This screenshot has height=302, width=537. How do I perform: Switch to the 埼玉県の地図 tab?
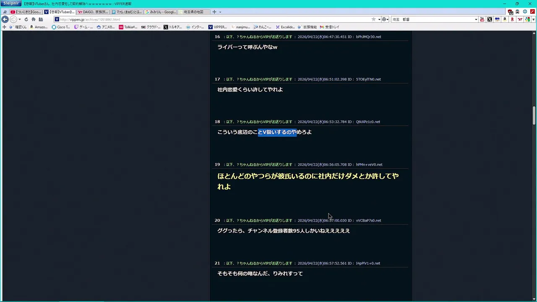tap(193, 12)
